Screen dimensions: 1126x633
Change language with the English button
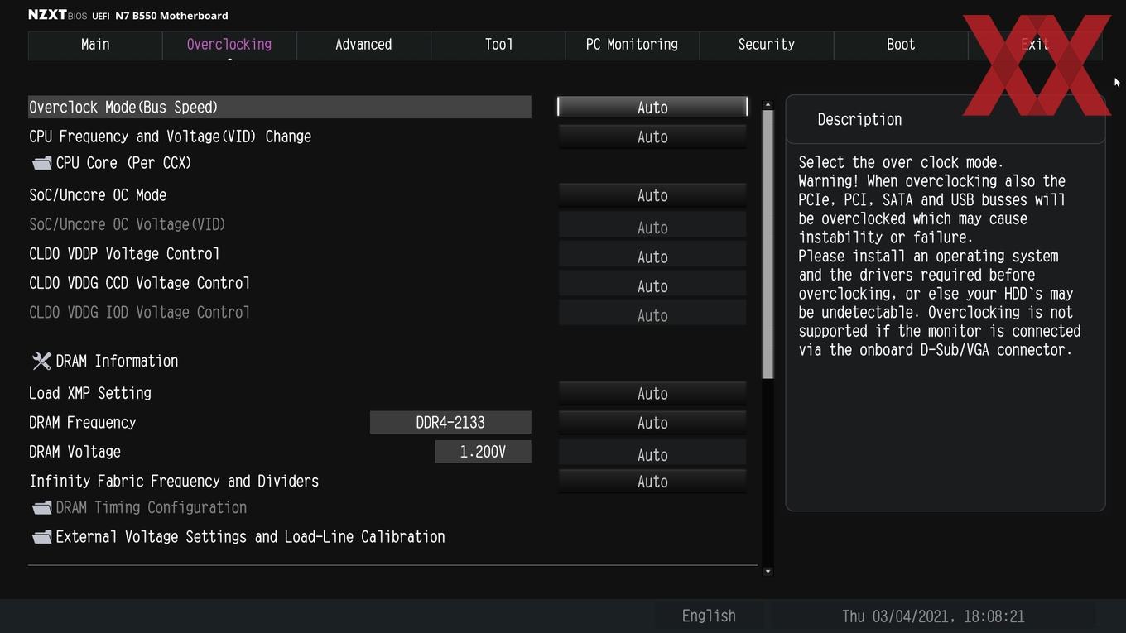pyautogui.click(x=709, y=616)
